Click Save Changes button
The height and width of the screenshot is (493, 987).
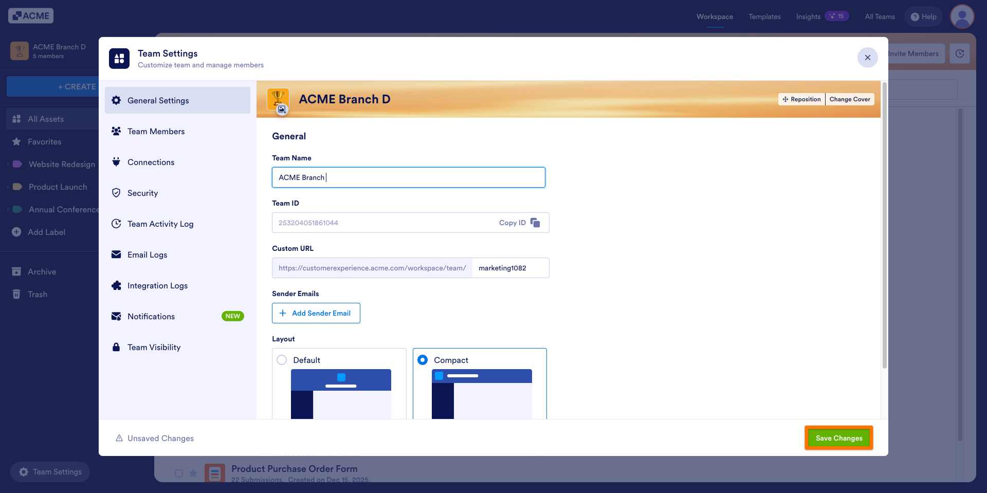point(838,438)
